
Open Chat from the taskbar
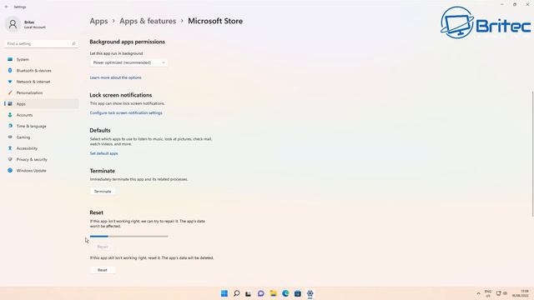tap(261, 293)
